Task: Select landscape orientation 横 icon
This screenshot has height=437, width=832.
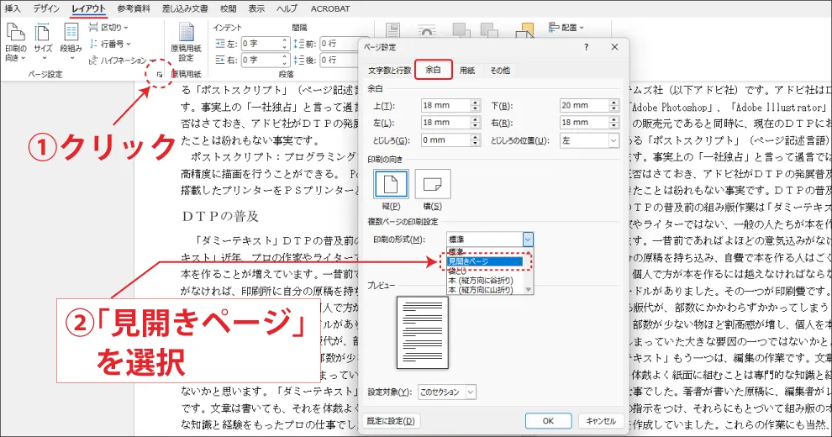Action: [x=433, y=184]
